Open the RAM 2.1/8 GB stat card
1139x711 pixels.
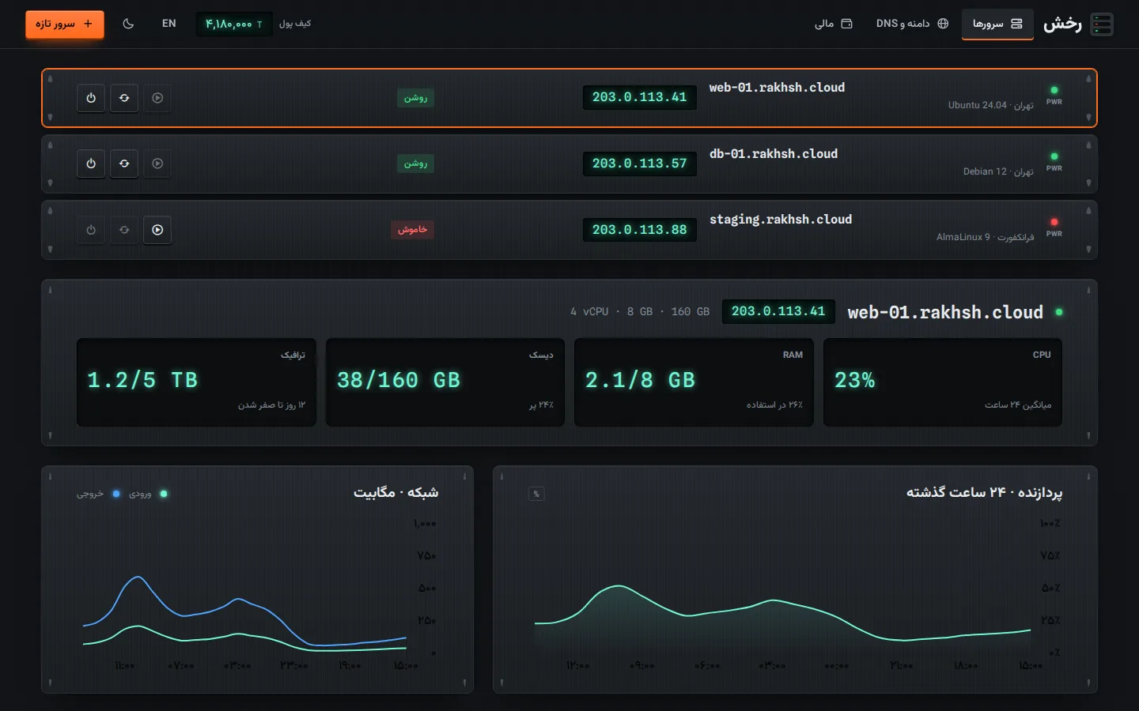(x=694, y=382)
